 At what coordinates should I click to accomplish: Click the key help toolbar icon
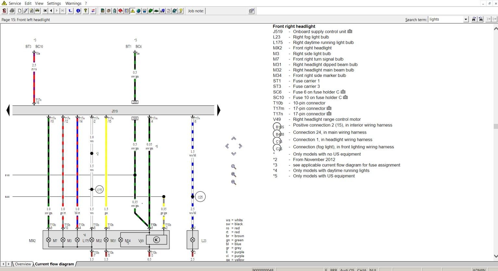click(x=85, y=11)
